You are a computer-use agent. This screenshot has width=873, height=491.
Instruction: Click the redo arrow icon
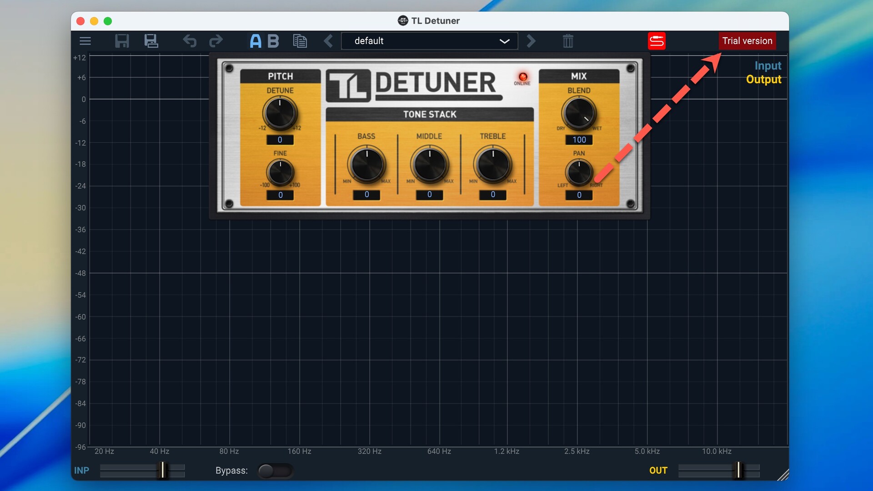[x=216, y=41]
